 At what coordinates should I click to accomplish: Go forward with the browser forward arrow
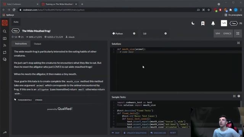(9, 10)
